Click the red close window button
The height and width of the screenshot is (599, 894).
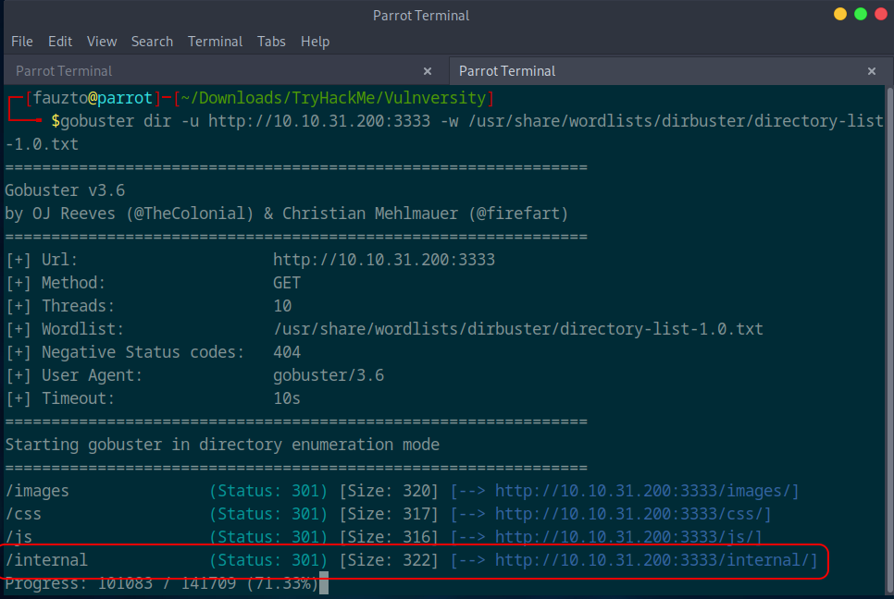pyautogui.click(x=880, y=14)
